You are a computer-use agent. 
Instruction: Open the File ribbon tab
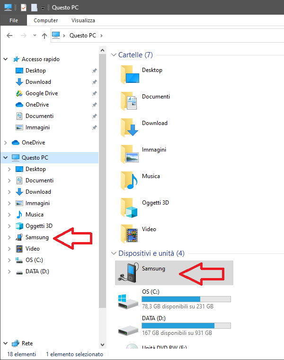click(14, 20)
